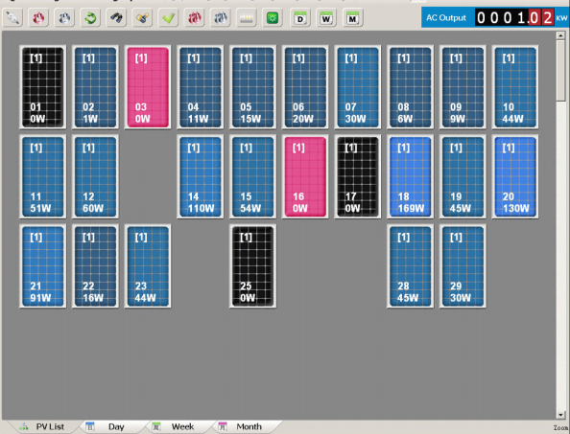Click the scrollbar down arrow

560,415
